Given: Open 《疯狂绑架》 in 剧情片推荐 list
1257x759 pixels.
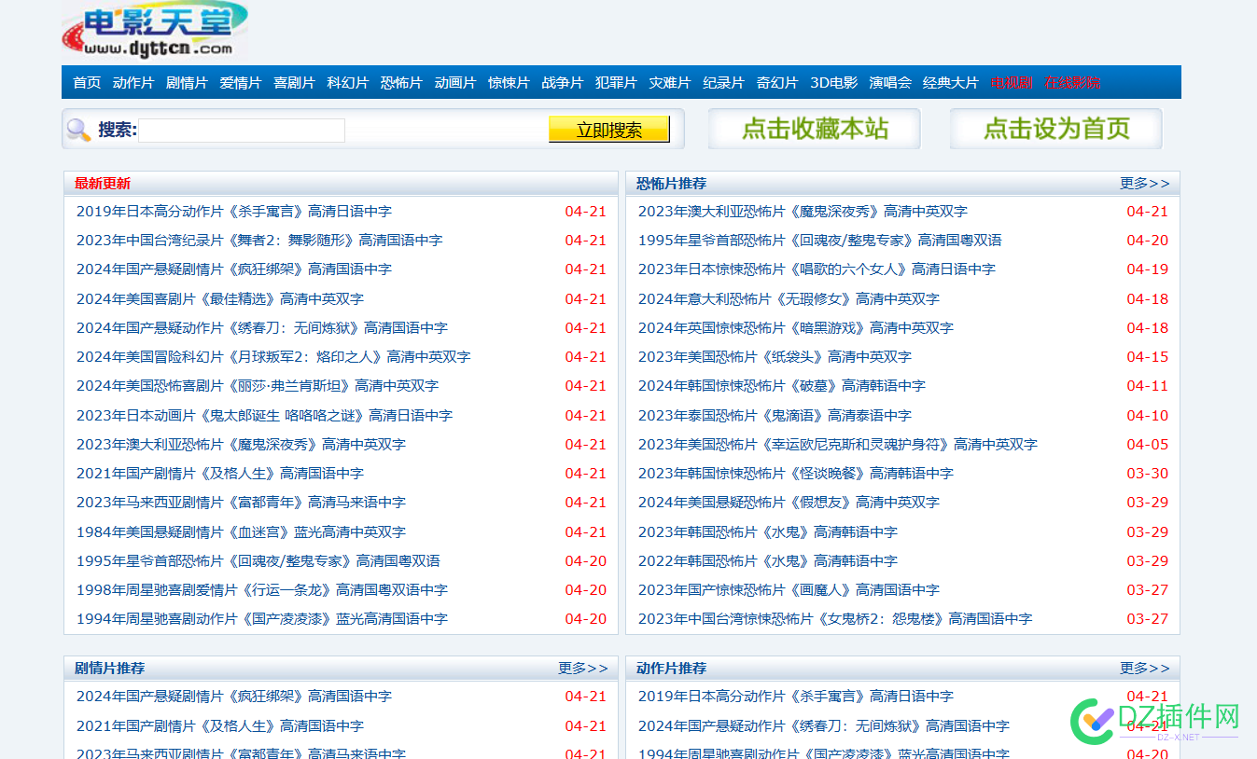Looking at the screenshot, I should click(x=234, y=697).
